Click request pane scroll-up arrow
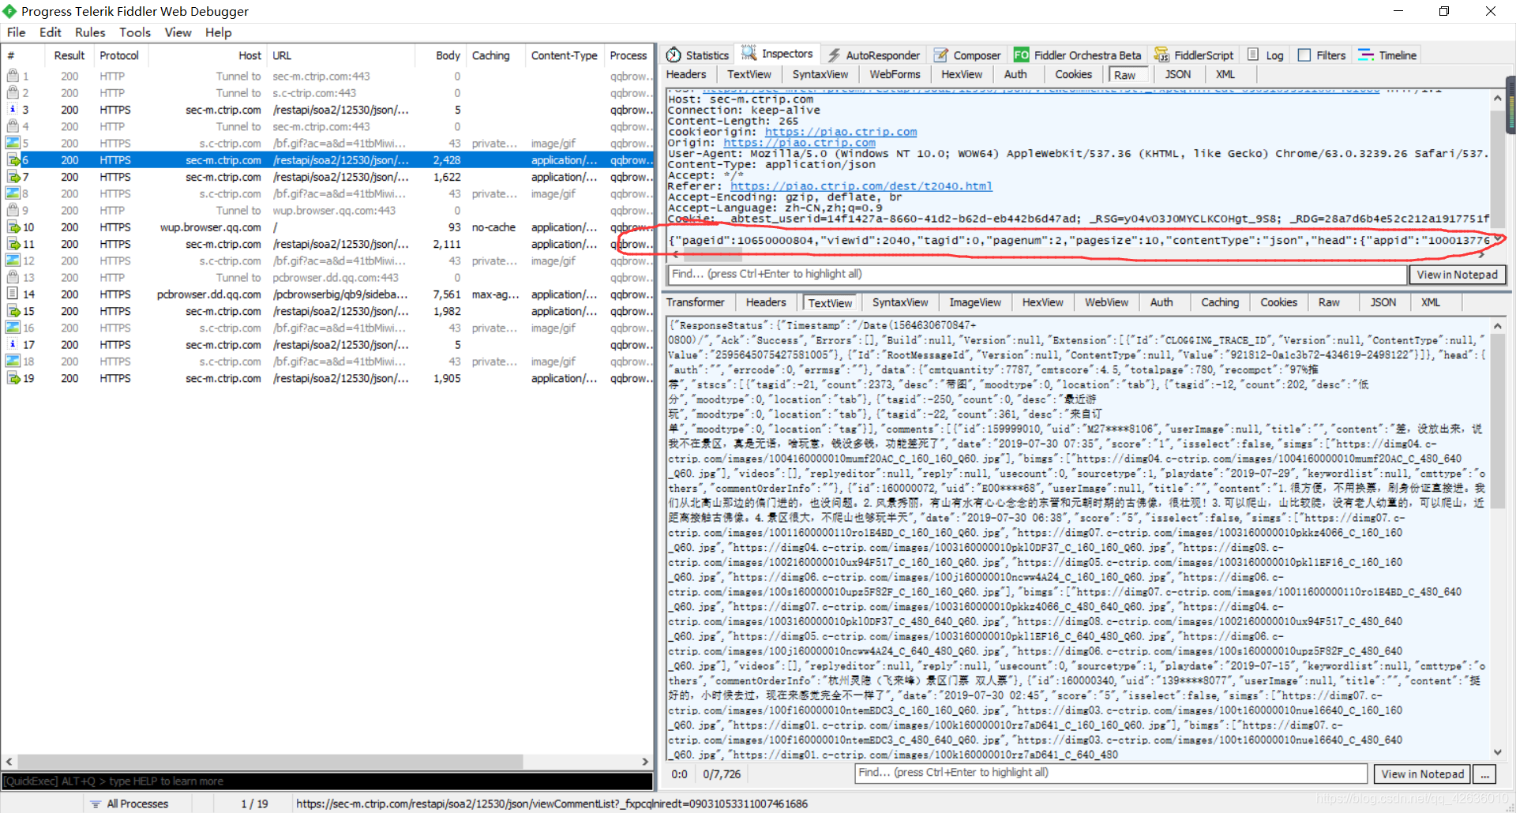Screen dimensions: 1516x813 tap(1498, 99)
